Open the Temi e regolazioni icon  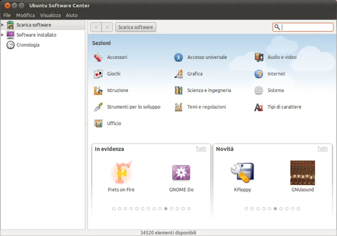click(x=178, y=107)
